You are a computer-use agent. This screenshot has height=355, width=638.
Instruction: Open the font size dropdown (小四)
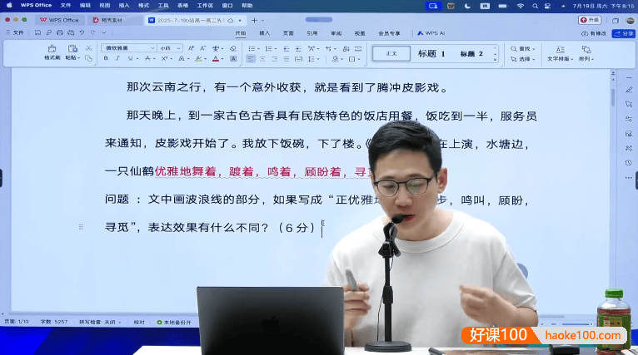pos(178,48)
